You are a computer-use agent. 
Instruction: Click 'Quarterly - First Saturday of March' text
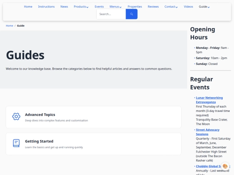(213, 143)
